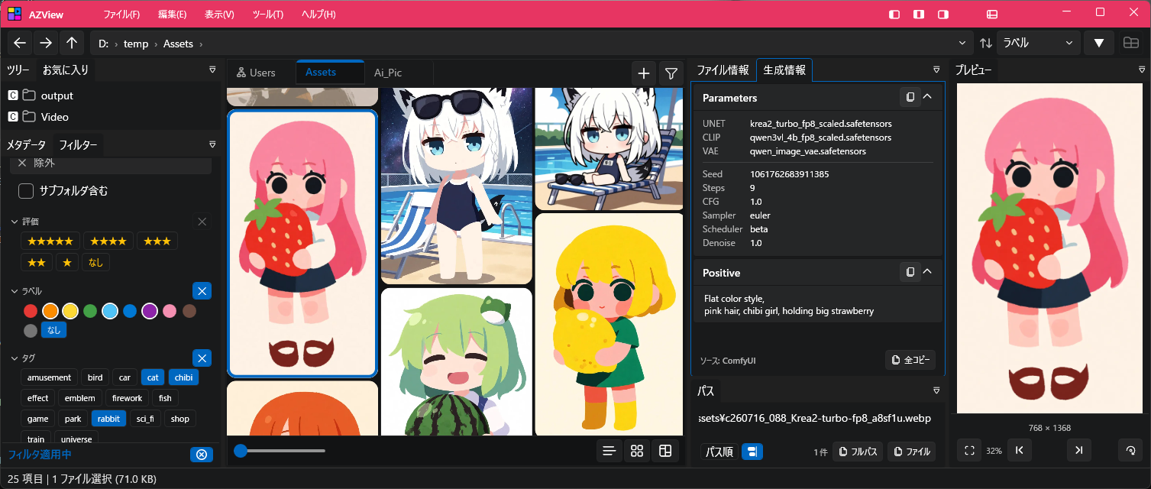Collapse the Parameters section

pos(927,97)
